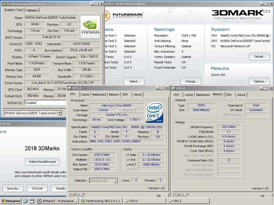Viewport: 274px width, 205px height.
Task: Click the Bus Interface PCI-E x16 @ x16 value
Action: (81, 50)
